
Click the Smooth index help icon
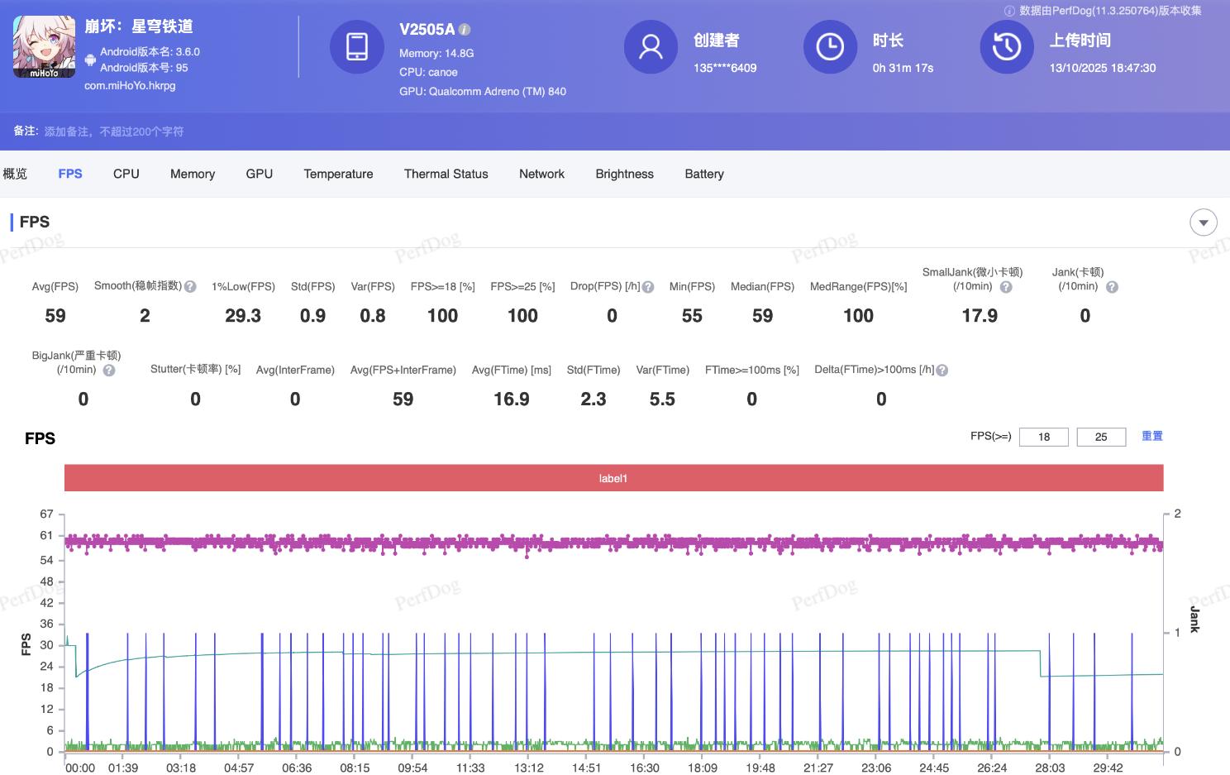pos(190,287)
